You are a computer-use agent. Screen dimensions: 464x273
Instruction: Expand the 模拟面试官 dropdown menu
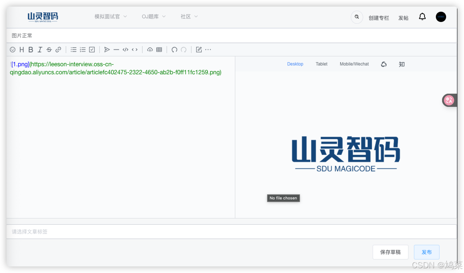point(111,17)
